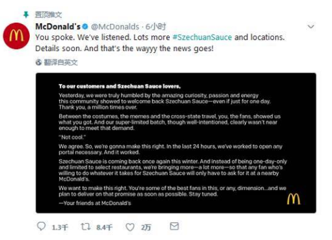Image resolution: width=332 pixels, height=240 pixels.
Task: Open the black Szechuan Sauce letter image
Action: 176,143
